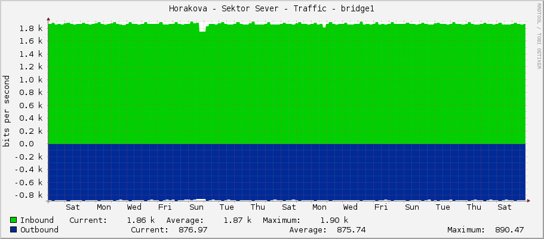Select the 'bits per second' axis label

[6, 111]
